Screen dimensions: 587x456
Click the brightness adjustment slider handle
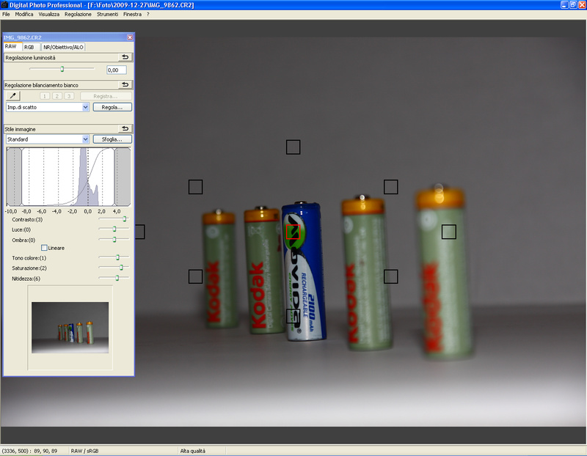(62, 69)
